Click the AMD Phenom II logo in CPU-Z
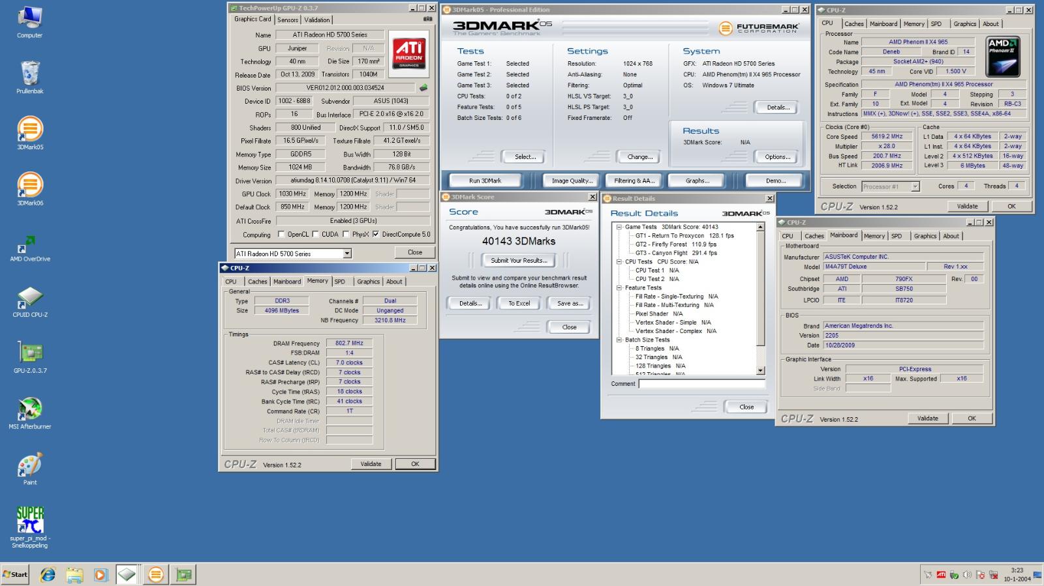 (1002, 57)
